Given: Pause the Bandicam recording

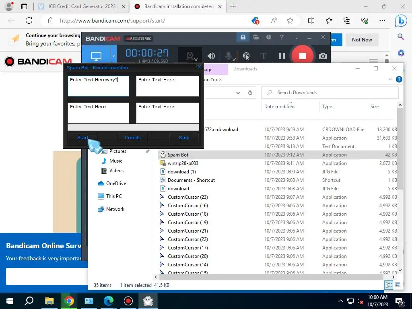Looking at the screenshot, I should (282, 56).
